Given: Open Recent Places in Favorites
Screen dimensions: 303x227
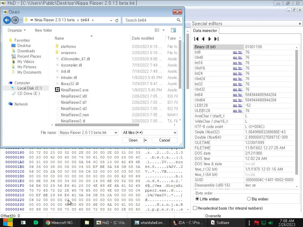Looking at the screenshot, I should tap(29, 56).
